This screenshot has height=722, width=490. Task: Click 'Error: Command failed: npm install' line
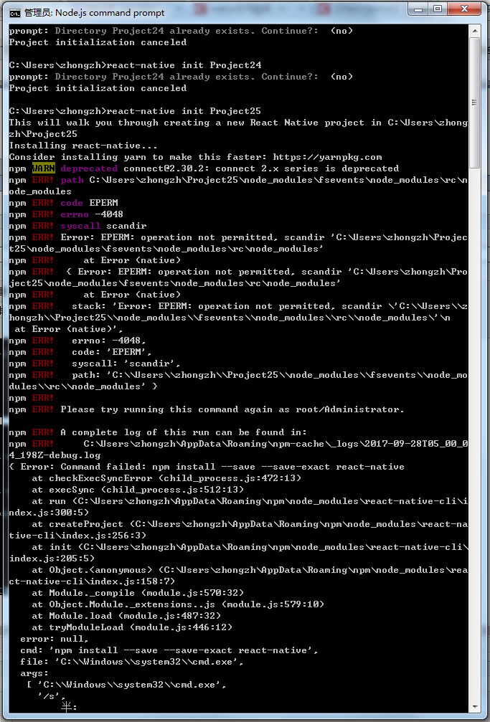(x=207, y=467)
